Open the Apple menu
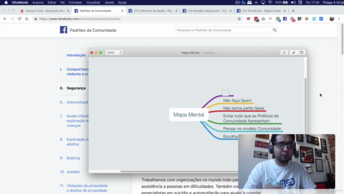The width and height of the screenshot is (344, 194). click(6, 2)
